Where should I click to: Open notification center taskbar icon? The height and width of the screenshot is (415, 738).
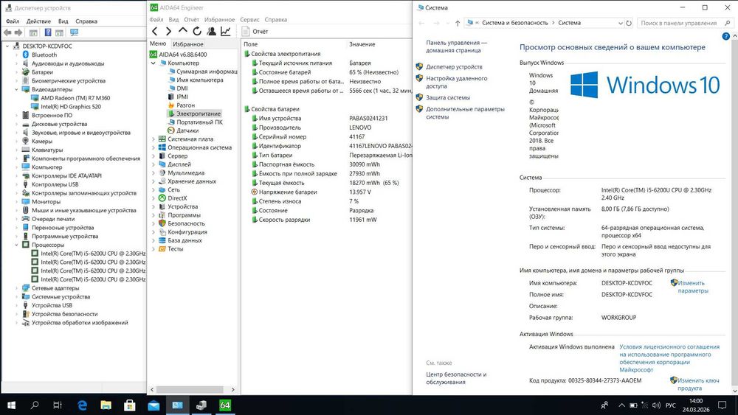[722, 405]
